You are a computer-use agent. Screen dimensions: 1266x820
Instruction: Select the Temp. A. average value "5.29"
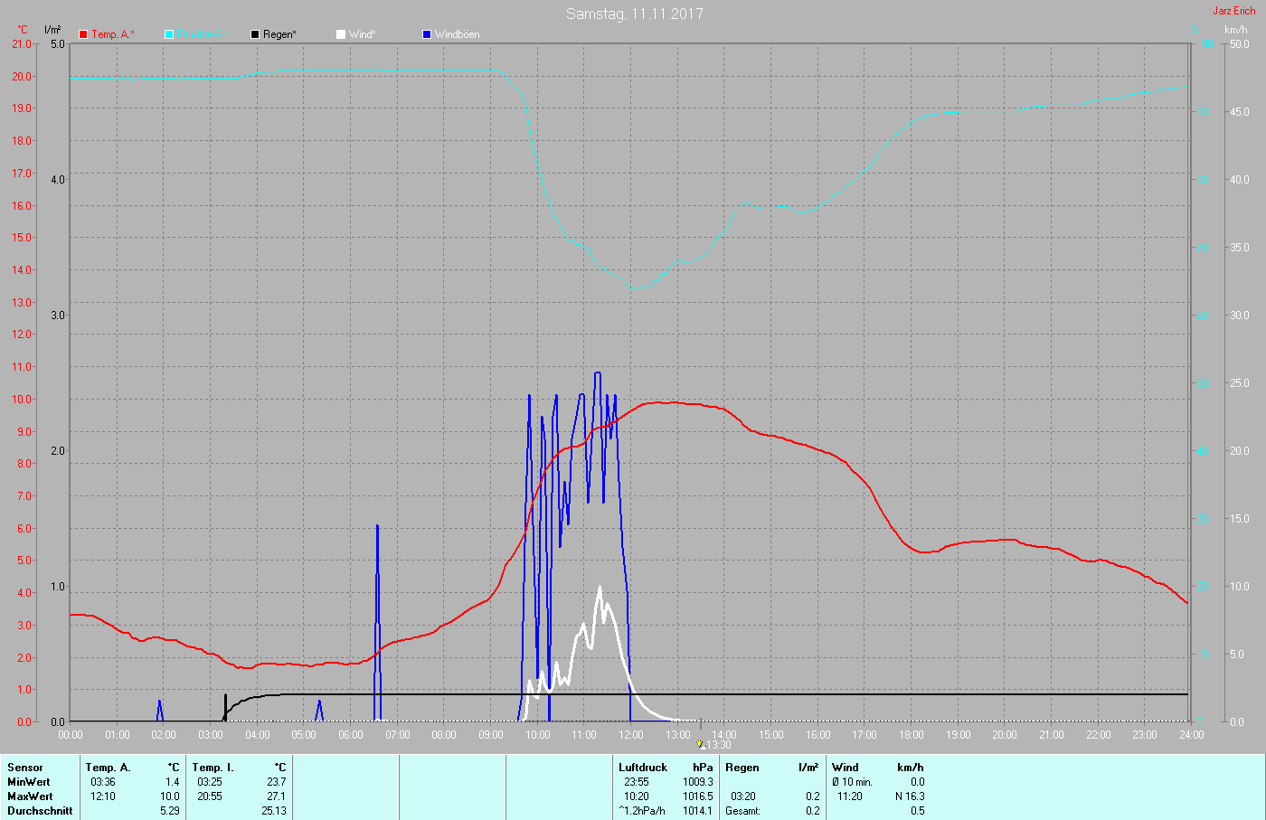[170, 811]
